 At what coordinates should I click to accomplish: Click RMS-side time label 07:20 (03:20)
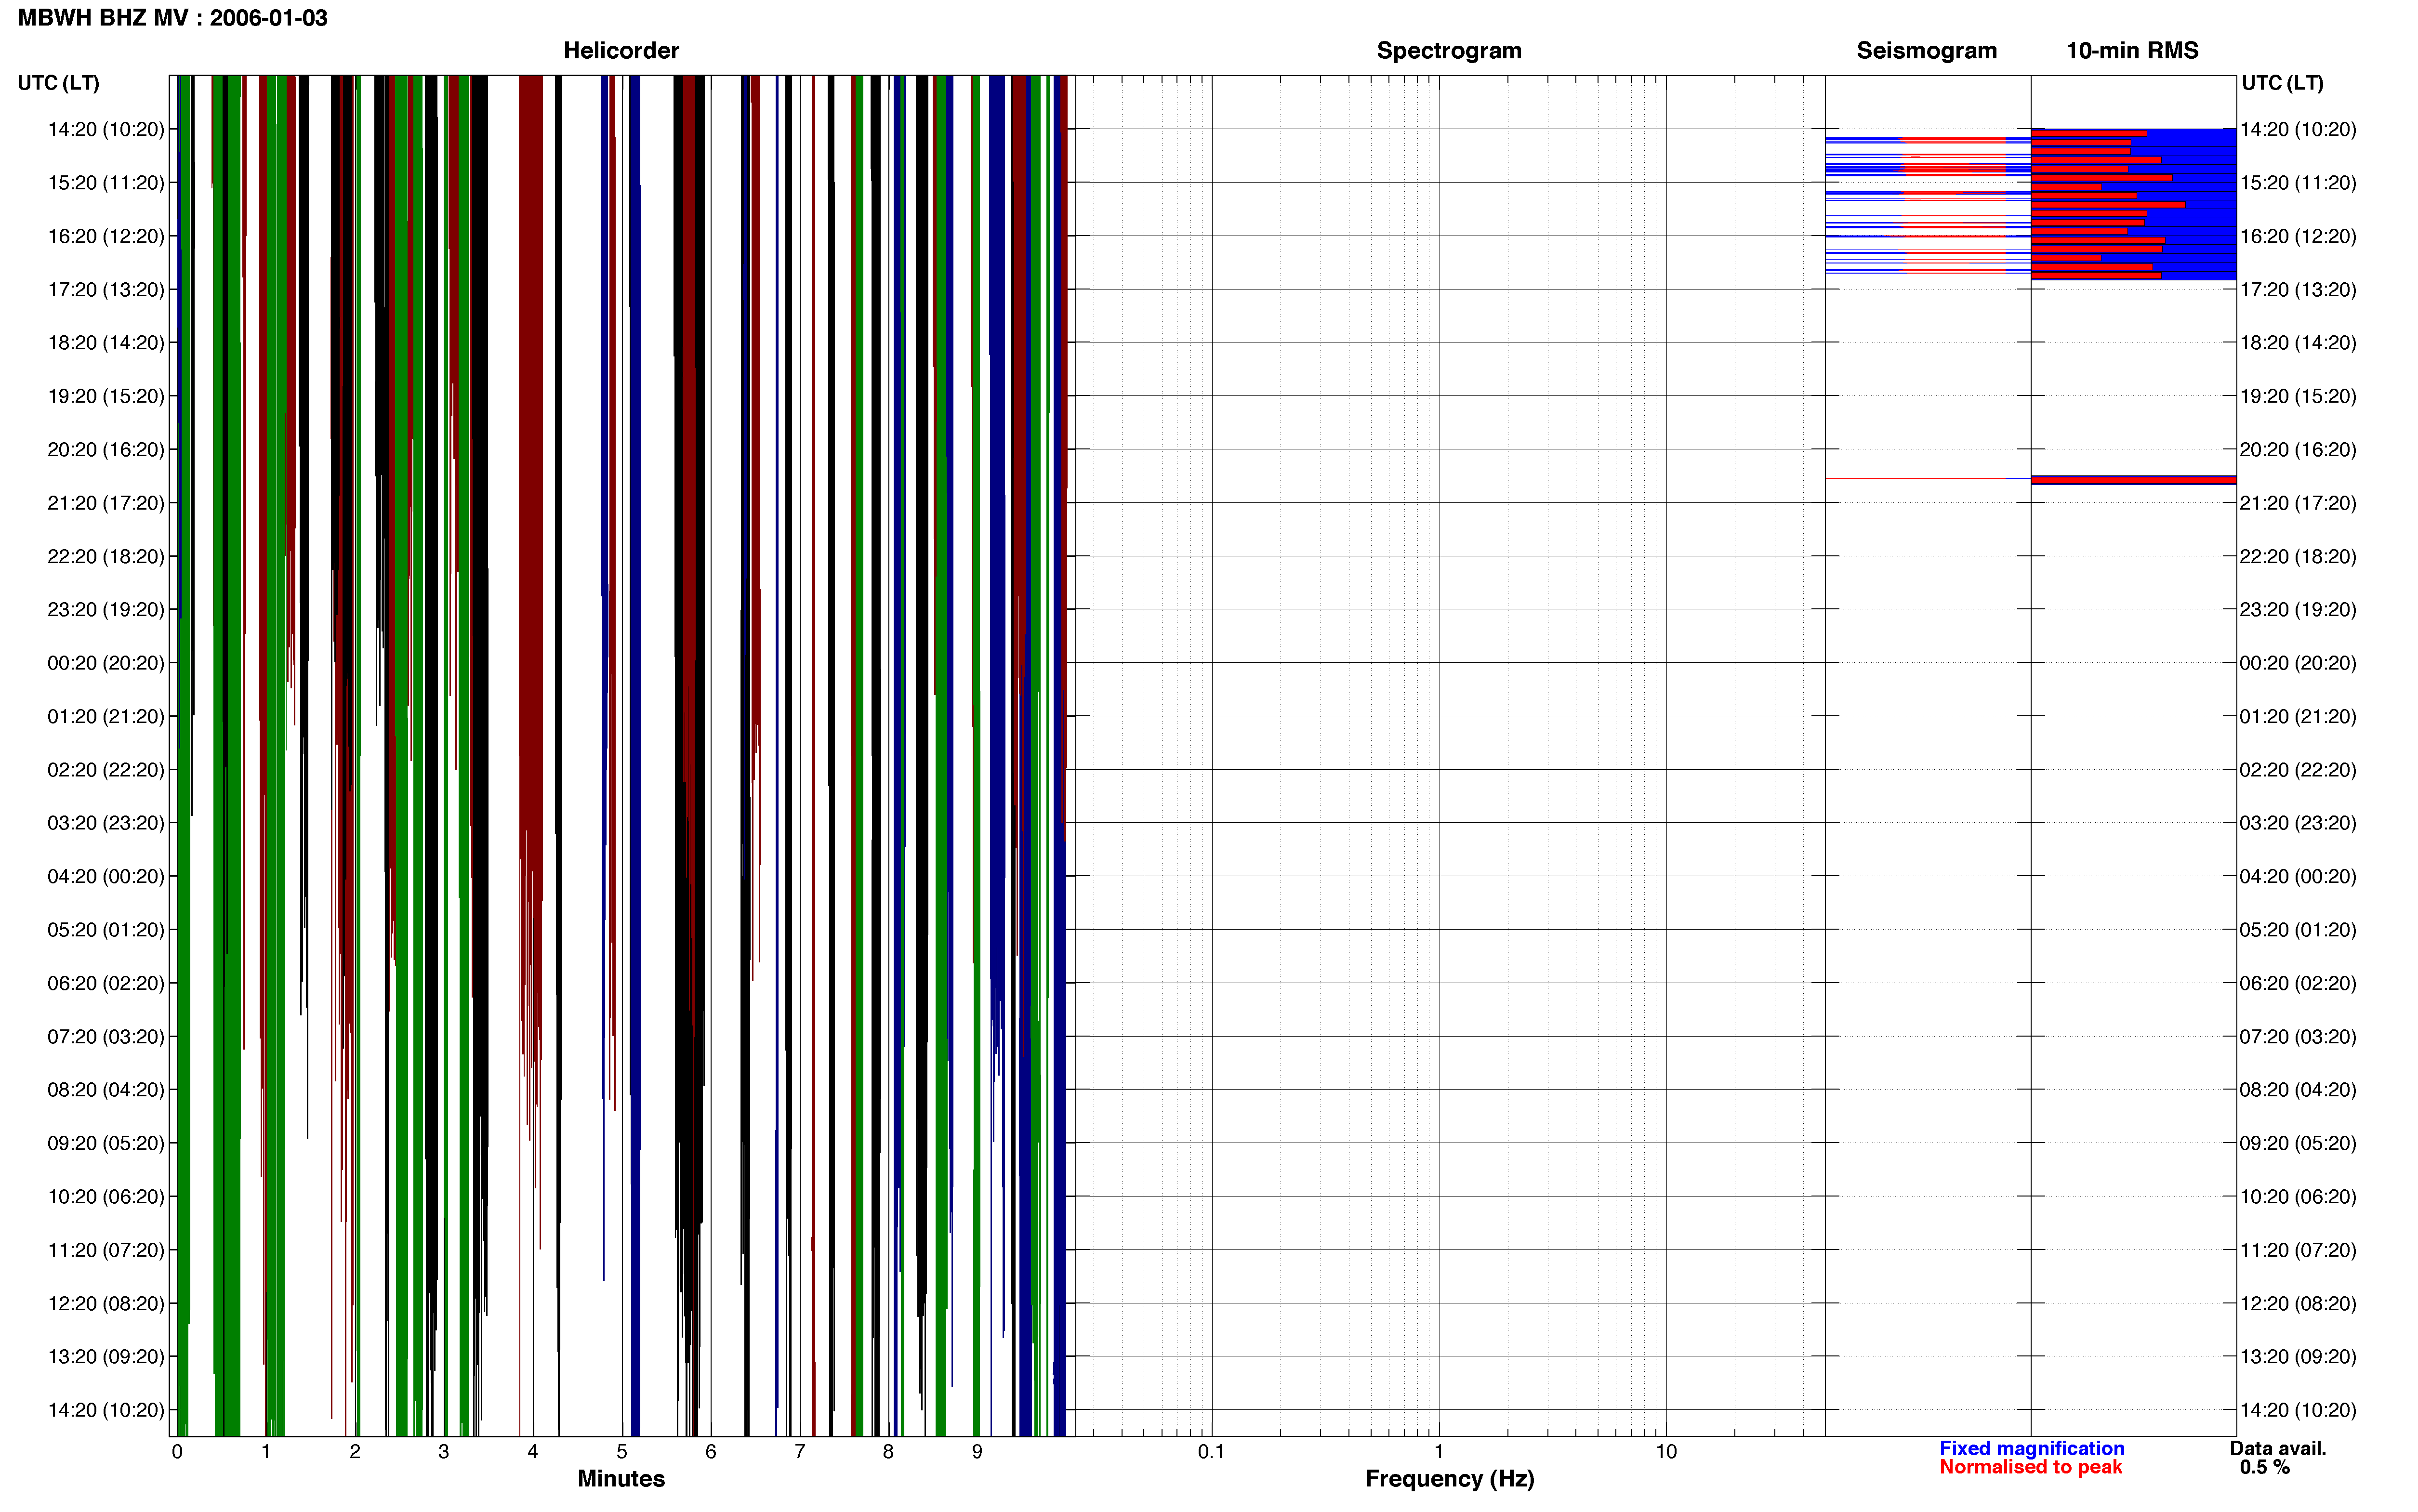2298,1037
